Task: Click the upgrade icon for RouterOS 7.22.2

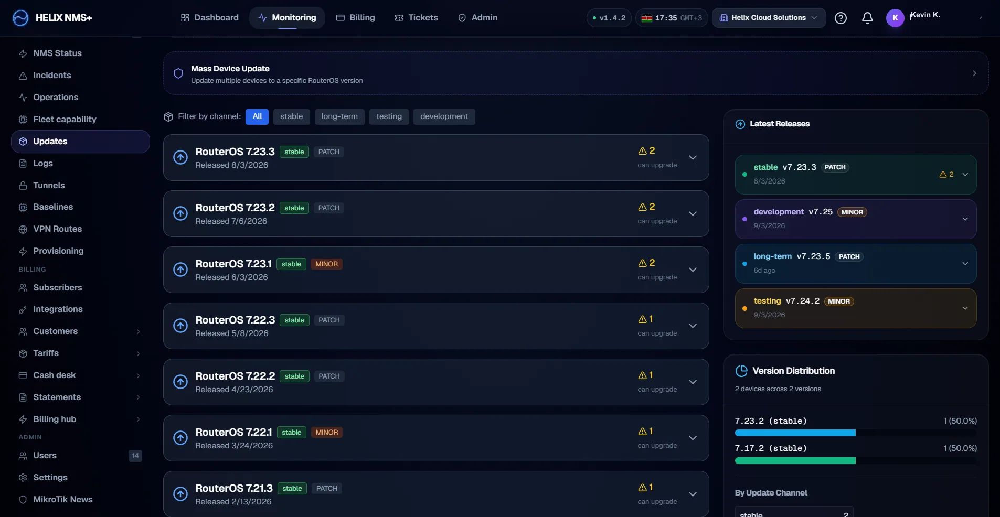Action: 180,382
